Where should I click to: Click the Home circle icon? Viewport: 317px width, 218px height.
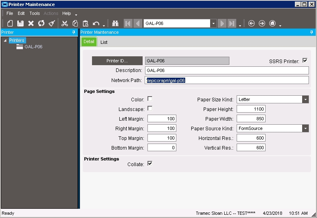pyautogui.click(x=272, y=23)
